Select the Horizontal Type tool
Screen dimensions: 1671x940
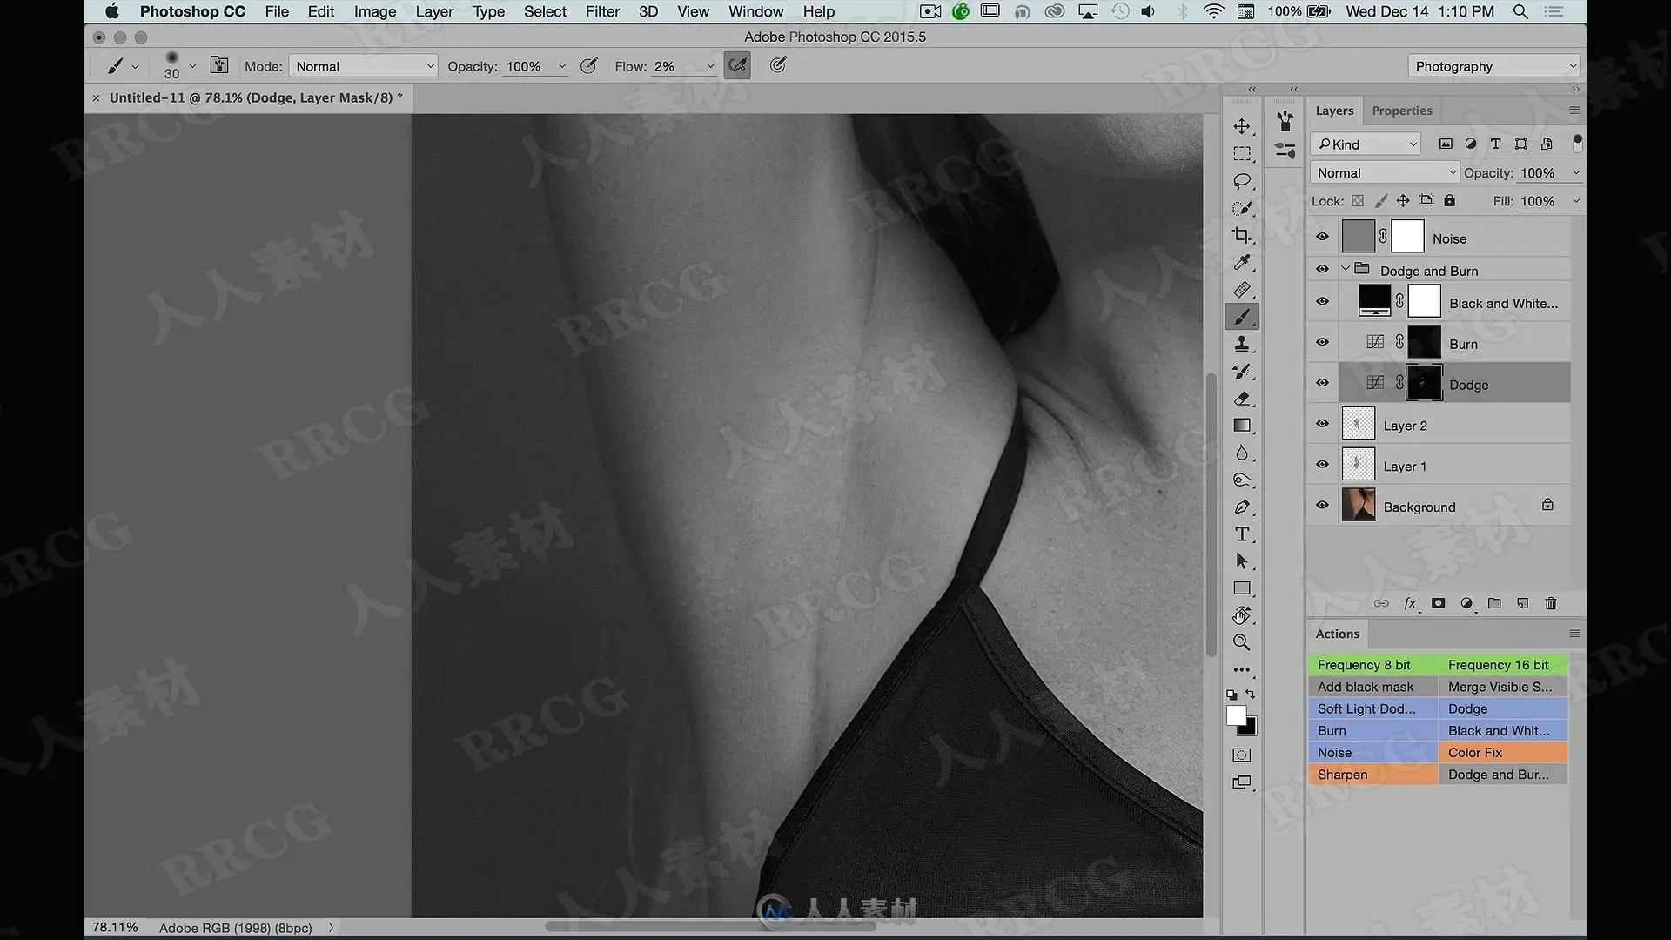pyautogui.click(x=1242, y=534)
